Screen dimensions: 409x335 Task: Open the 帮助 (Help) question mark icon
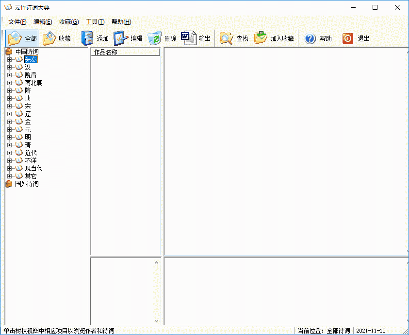(310, 38)
